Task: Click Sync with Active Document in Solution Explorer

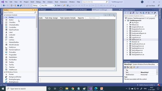Action: click(141, 13)
